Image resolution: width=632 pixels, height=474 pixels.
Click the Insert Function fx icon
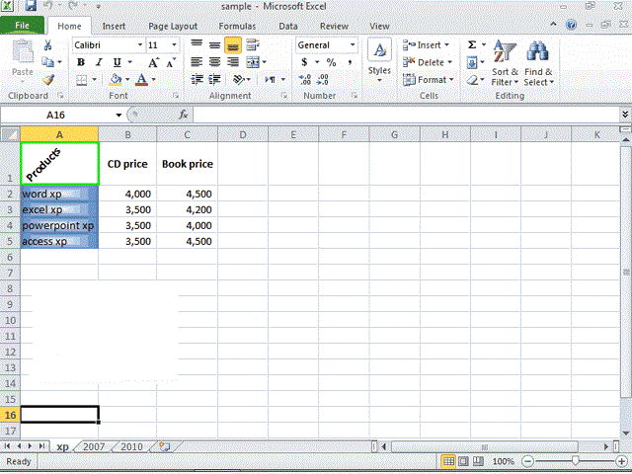pos(184,115)
